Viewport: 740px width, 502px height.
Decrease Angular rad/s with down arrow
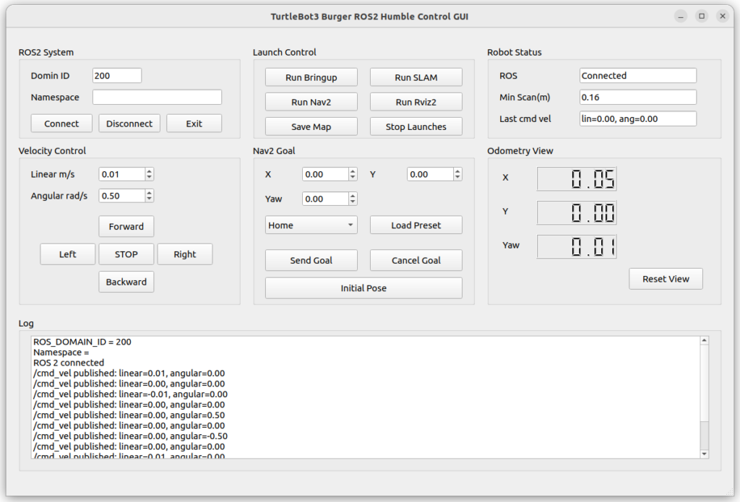point(149,199)
